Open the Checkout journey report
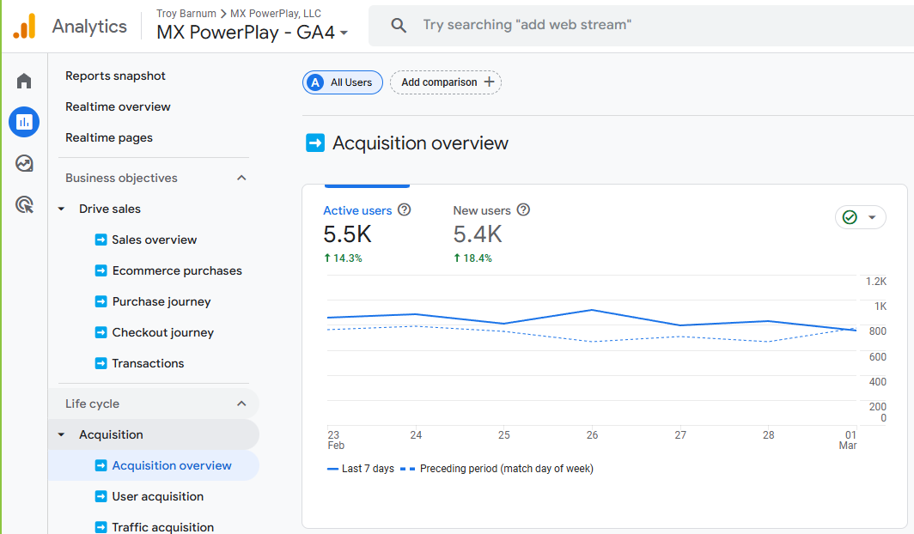 coord(163,332)
